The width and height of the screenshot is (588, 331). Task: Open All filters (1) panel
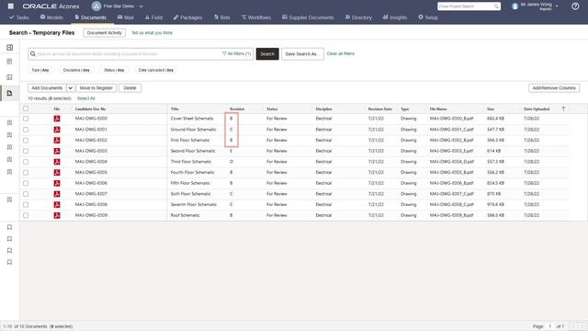(236, 53)
